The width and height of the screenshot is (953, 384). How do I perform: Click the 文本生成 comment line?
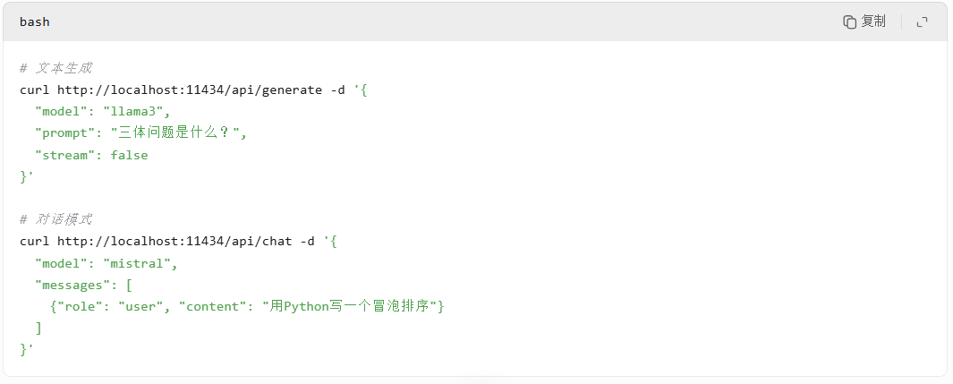click(x=55, y=68)
